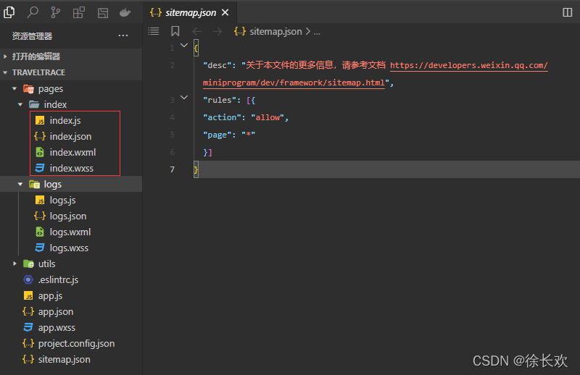Collapse the index folder arrow
The height and width of the screenshot is (375, 580).
[x=20, y=104]
